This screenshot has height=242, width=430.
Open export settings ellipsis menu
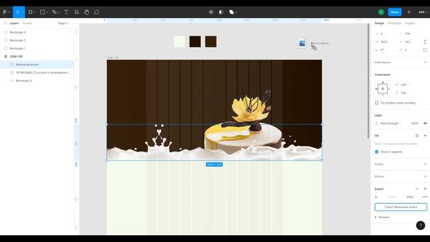(425, 197)
